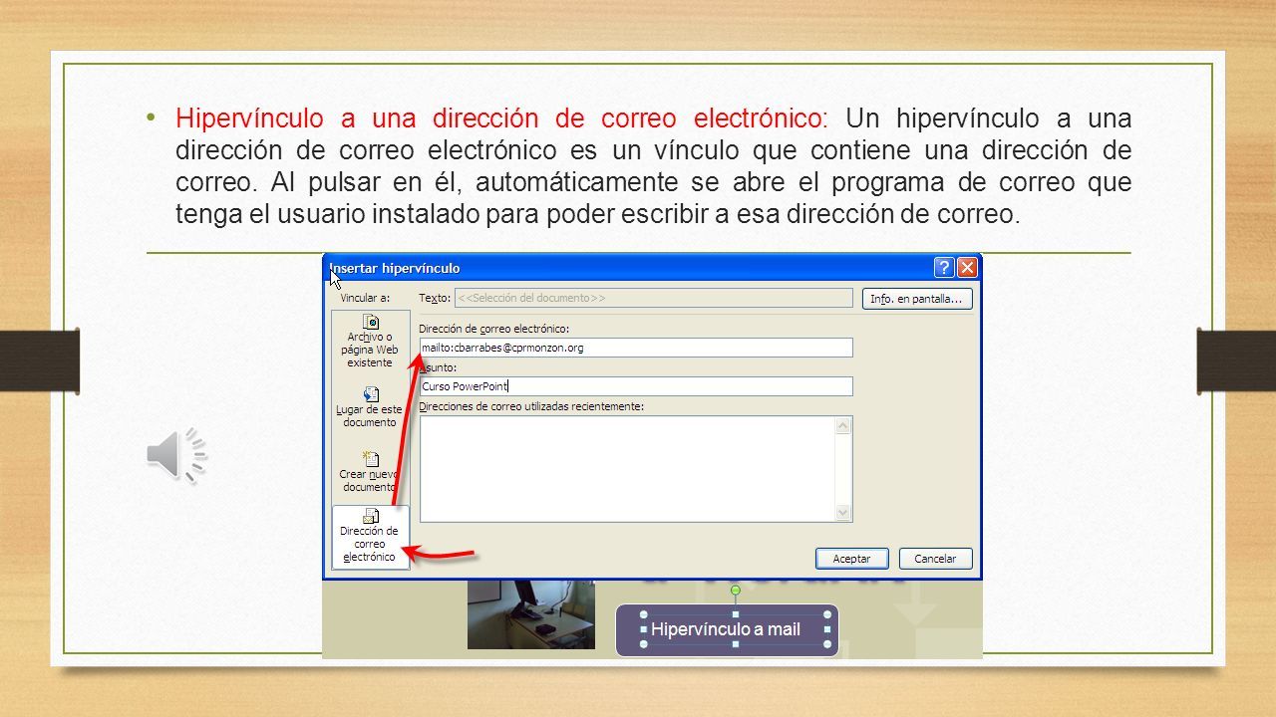Click the Aceptar button
Image resolution: width=1276 pixels, height=717 pixels.
point(852,559)
